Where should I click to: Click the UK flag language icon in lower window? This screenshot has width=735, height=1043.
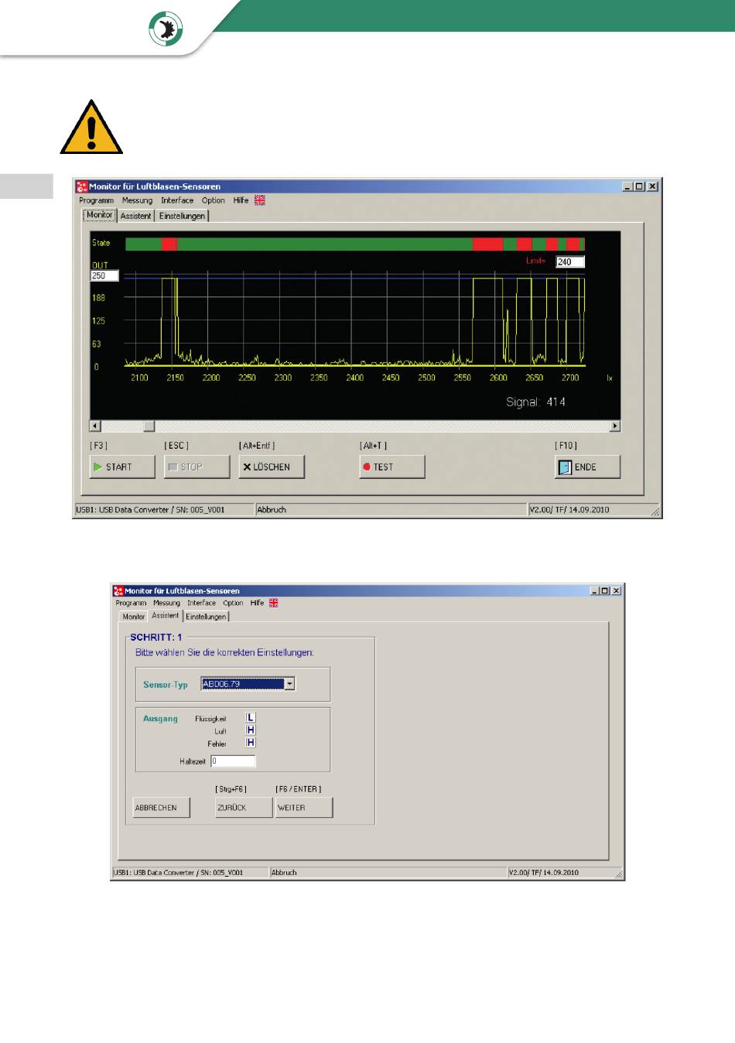pos(273,603)
